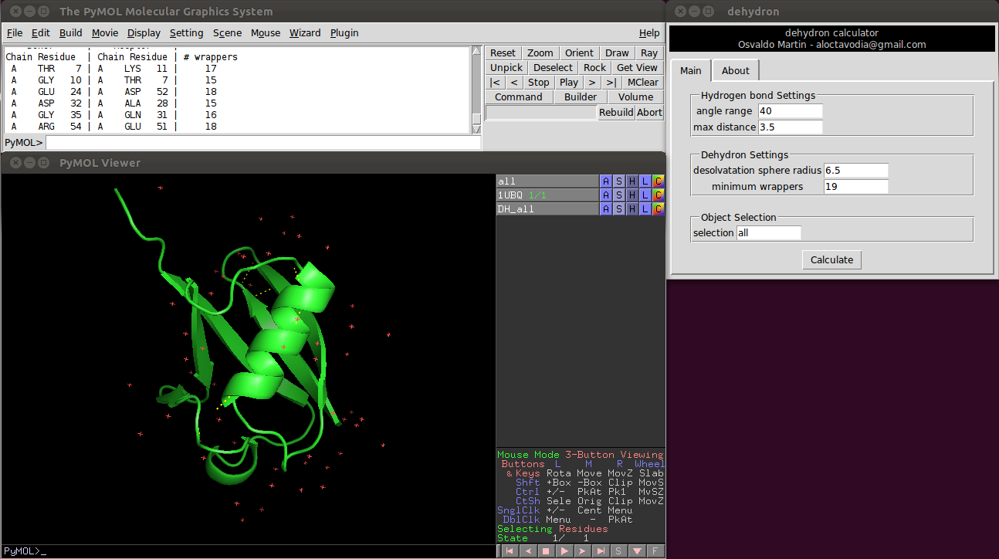The width and height of the screenshot is (999, 559).
Task: Step back one frame in viewer
Action: (527, 551)
